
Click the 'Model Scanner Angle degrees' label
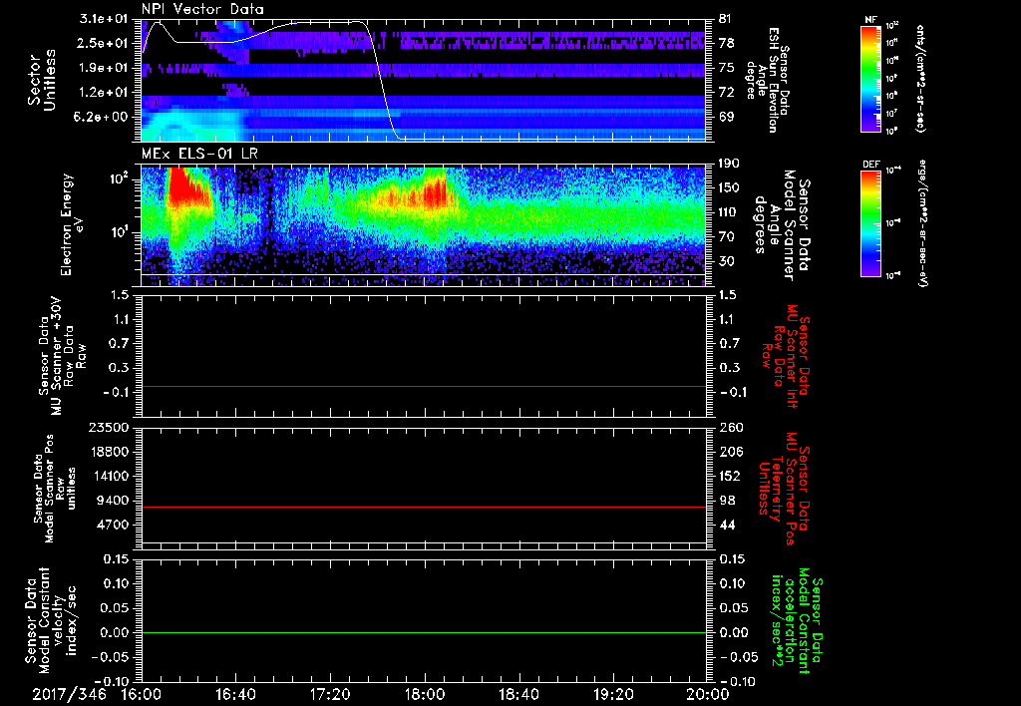[x=781, y=225]
